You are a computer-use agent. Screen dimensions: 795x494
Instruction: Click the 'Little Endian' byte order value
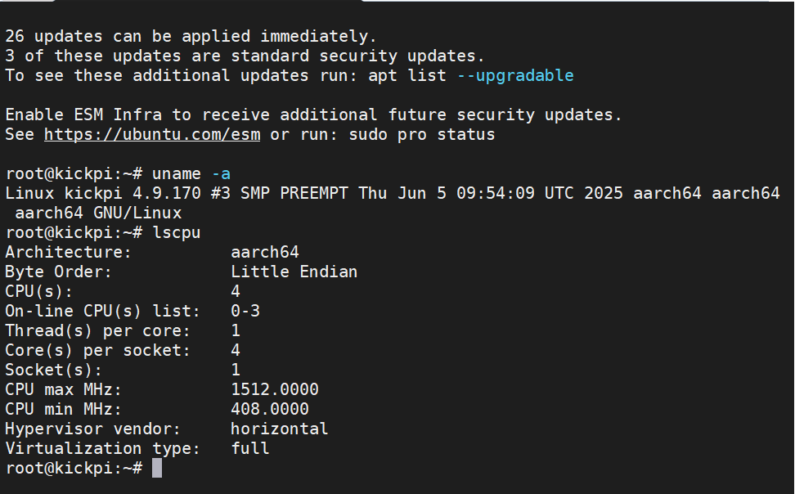tap(294, 272)
